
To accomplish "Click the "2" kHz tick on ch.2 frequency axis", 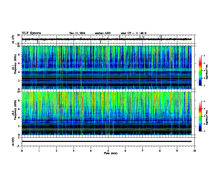I will click(x=19, y=126).
